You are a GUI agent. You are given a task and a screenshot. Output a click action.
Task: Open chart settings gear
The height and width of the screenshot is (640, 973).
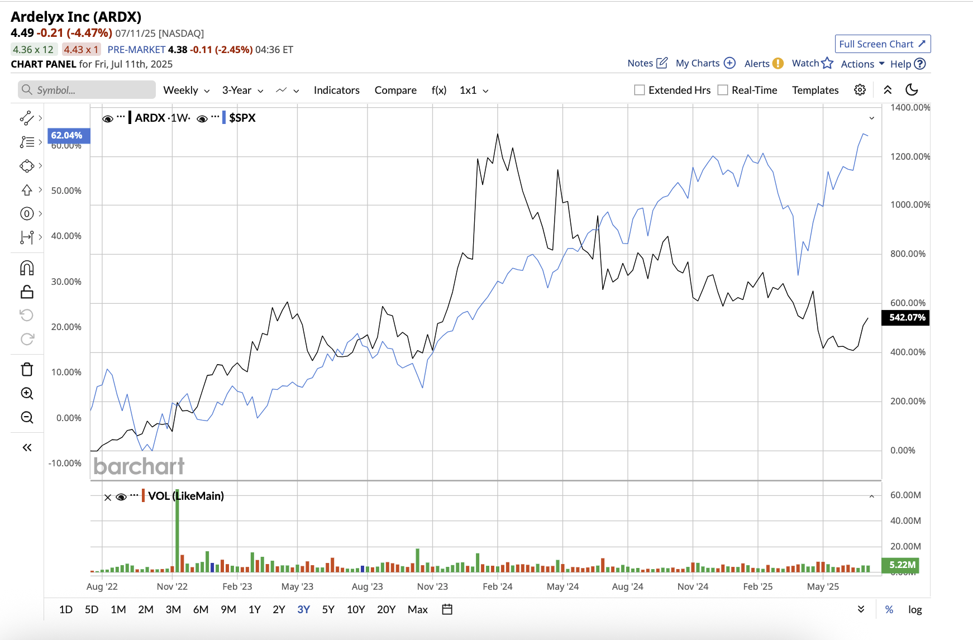click(860, 90)
